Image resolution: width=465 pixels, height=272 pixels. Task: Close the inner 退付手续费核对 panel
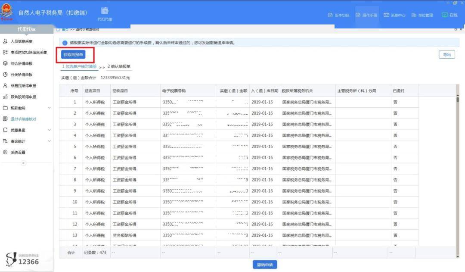coord(461,29)
